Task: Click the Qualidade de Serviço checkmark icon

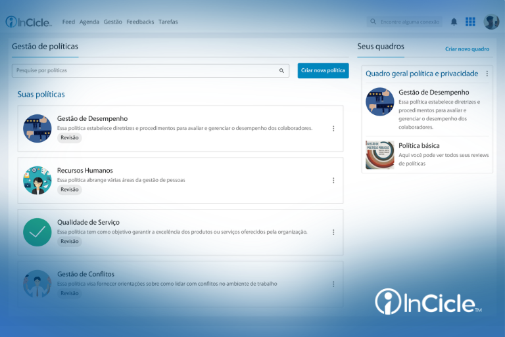Action: [x=37, y=232]
